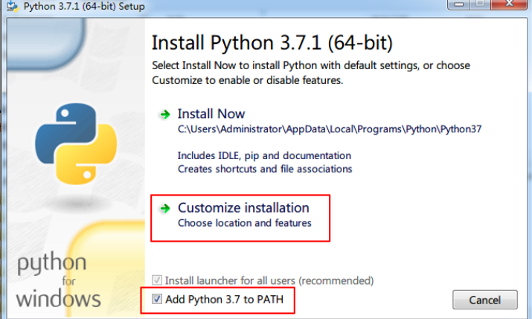Open the Customize installation option
Viewport: 532px width, 319px height.
click(243, 207)
